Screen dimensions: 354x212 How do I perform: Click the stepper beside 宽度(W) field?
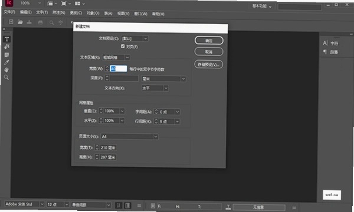[x=107, y=68]
